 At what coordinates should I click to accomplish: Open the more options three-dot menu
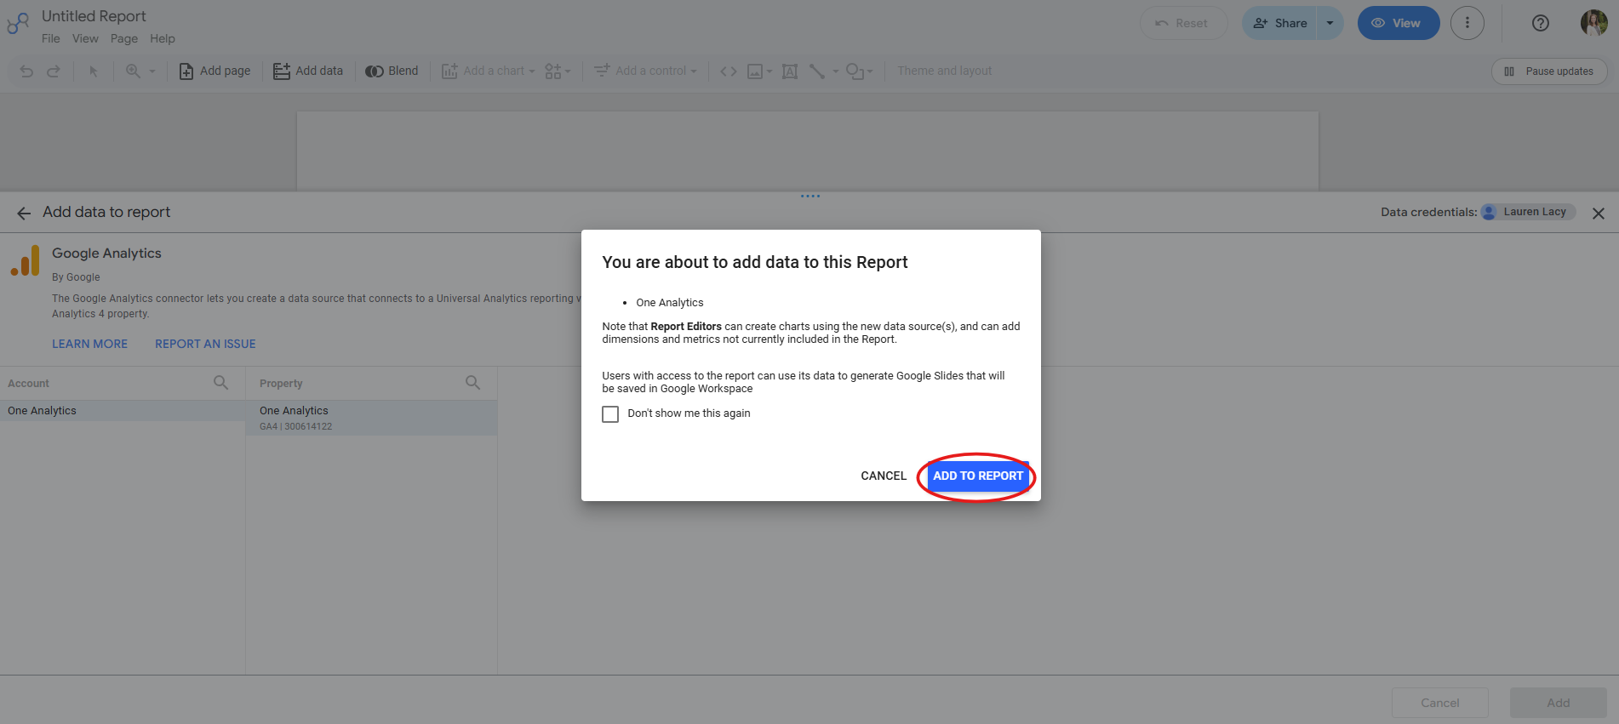coord(1467,23)
